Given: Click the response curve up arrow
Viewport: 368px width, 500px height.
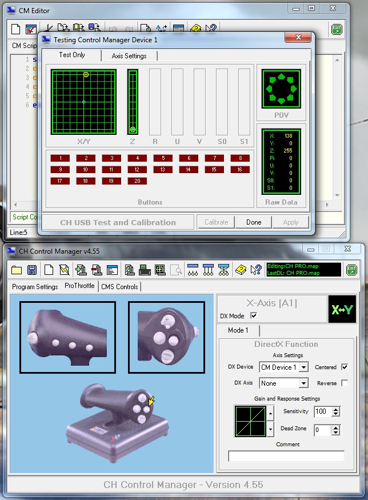Looking at the screenshot, I should pyautogui.click(x=270, y=413).
